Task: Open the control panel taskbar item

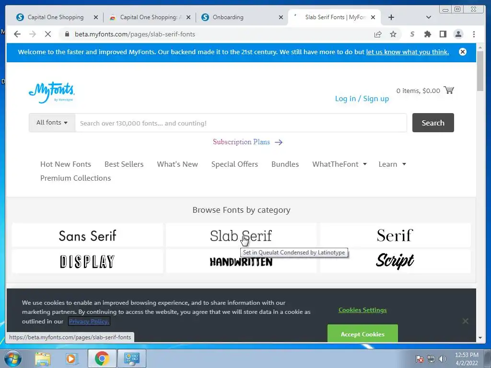Action: coord(131,358)
